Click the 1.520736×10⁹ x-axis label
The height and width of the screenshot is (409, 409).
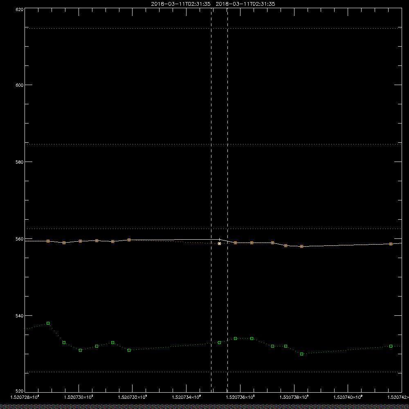pos(240,397)
